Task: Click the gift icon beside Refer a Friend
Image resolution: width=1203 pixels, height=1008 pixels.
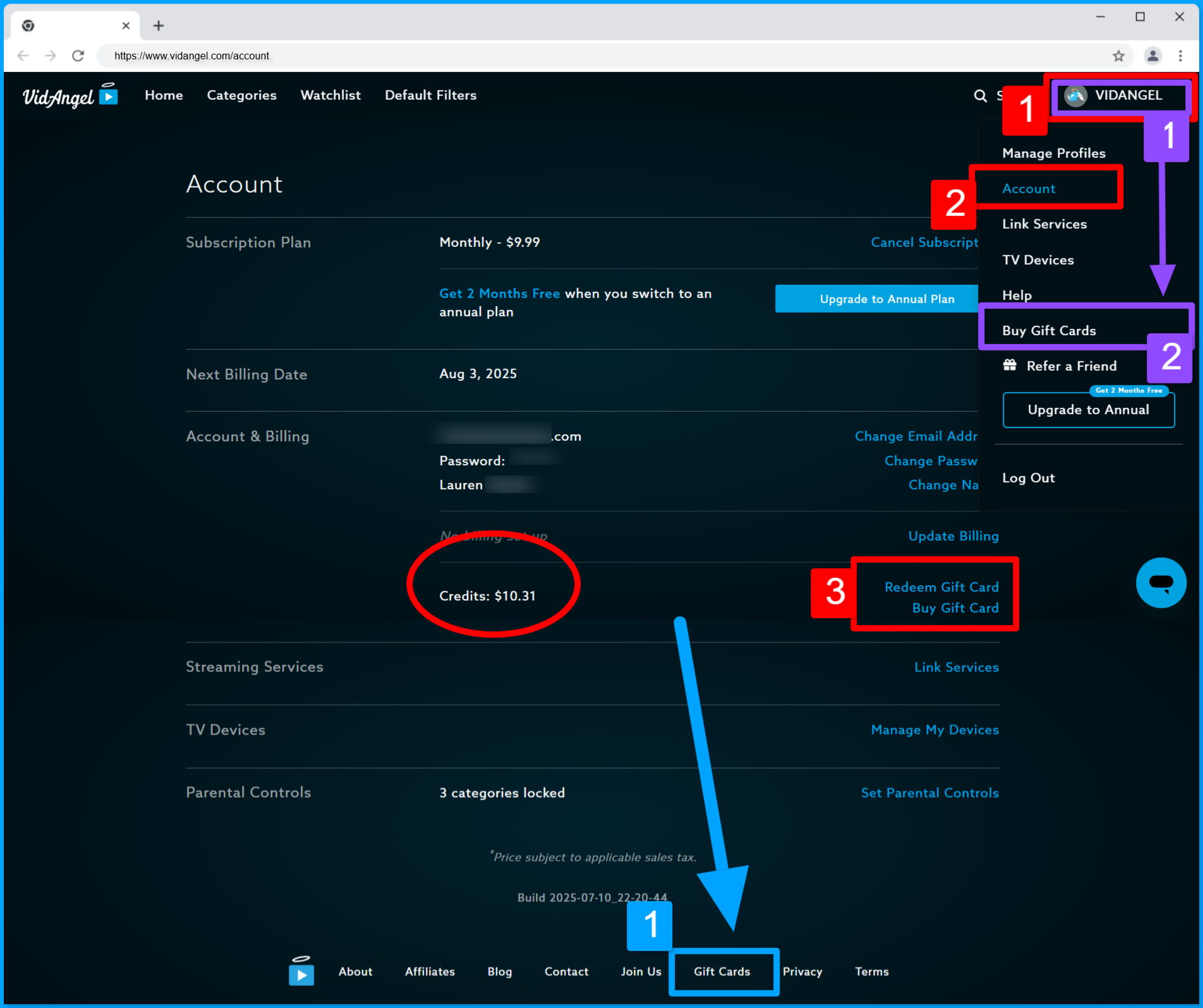Action: (x=1010, y=365)
